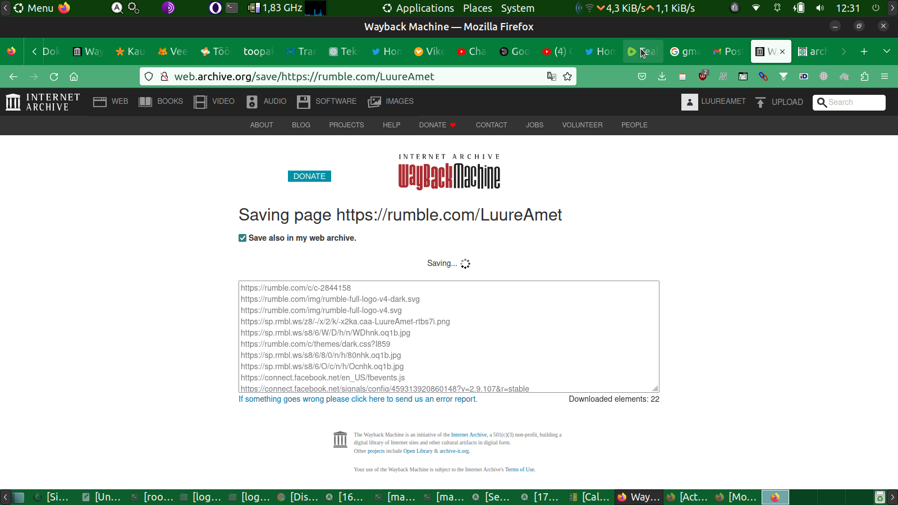Switch to the Gmail 'Pos' tab
The image size is (898, 505).
pyautogui.click(x=727, y=52)
